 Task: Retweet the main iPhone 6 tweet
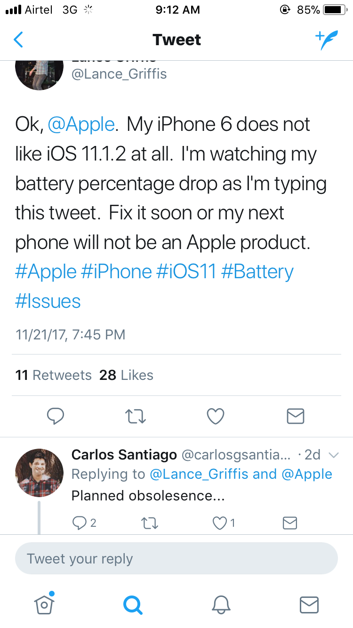coord(136,416)
